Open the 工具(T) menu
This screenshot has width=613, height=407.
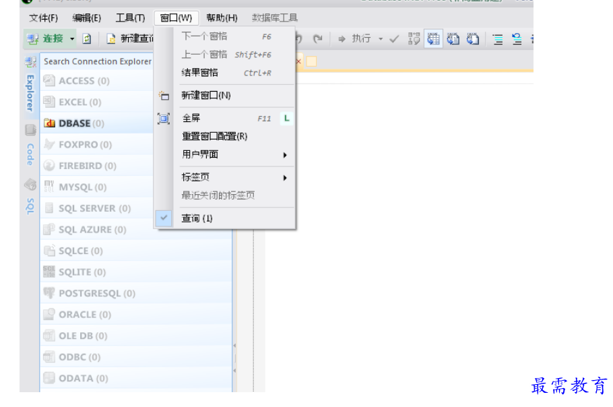(130, 18)
